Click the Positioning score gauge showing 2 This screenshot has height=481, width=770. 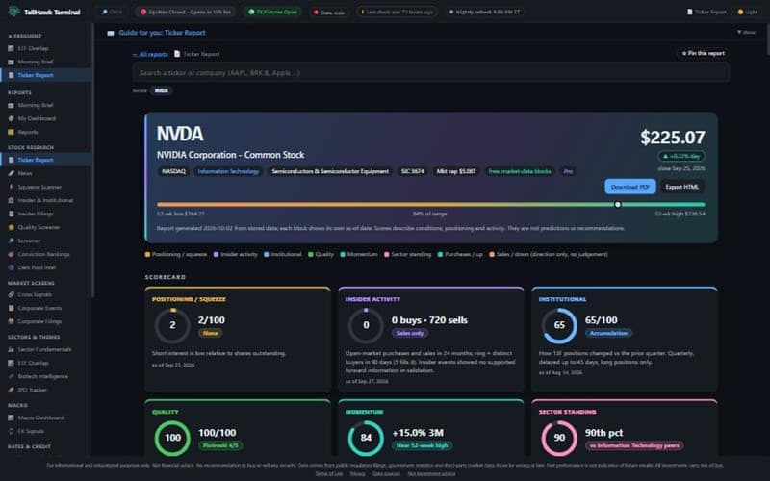(172, 325)
